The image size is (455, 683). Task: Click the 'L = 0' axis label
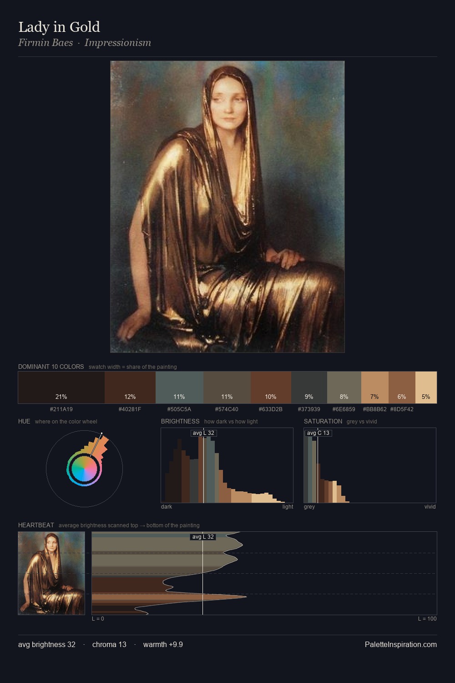[98, 619]
